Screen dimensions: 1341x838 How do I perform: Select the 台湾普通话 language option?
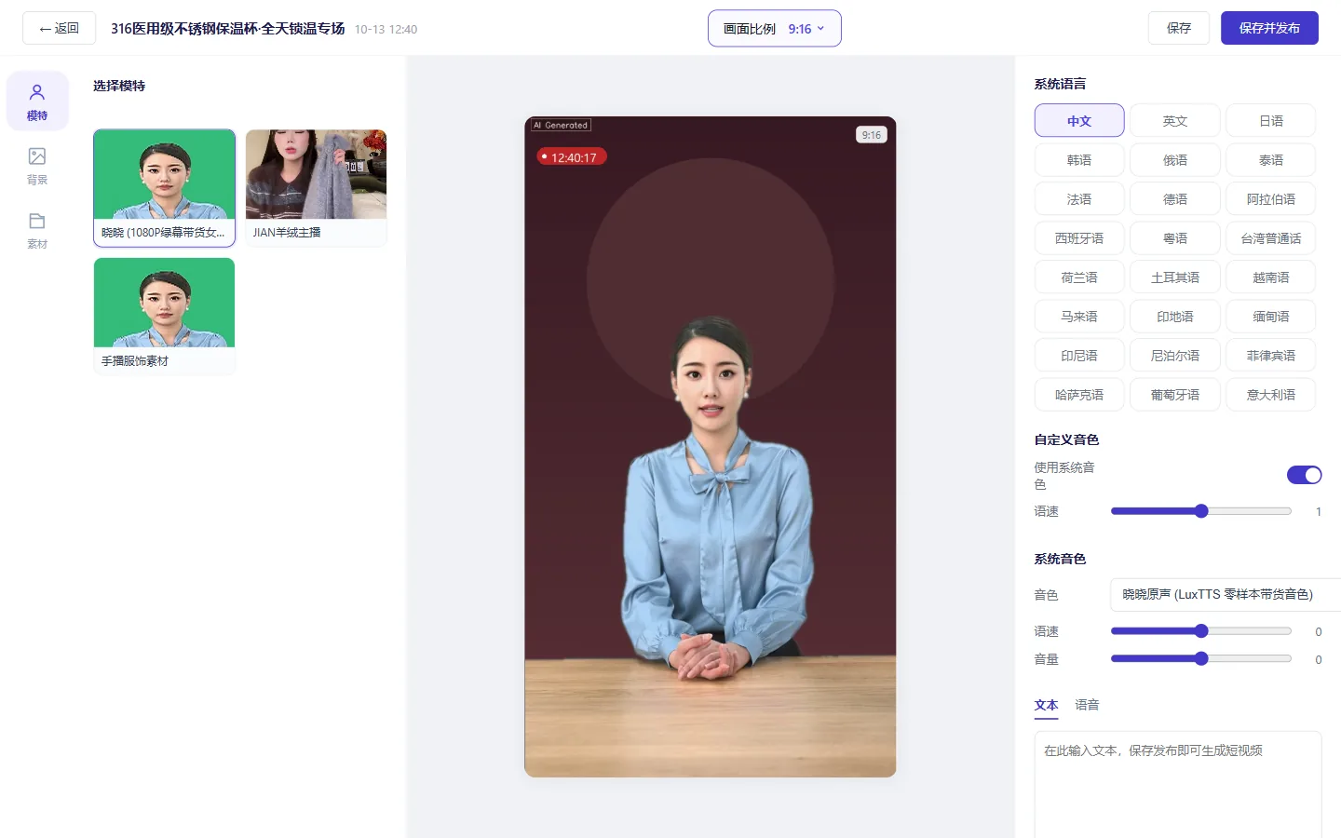pos(1271,238)
